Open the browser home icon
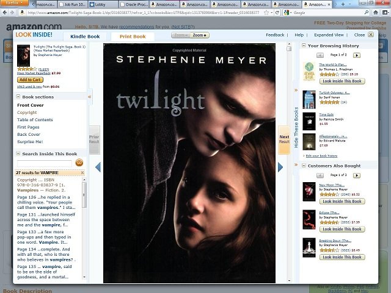Viewport: 391px width, 293px height. coord(376,12)
